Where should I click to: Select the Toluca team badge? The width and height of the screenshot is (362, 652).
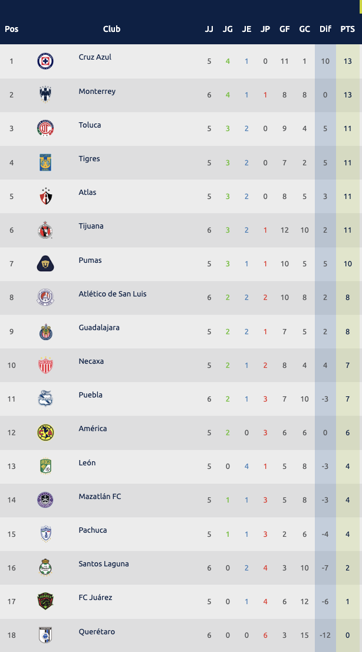[x=45, y=128]
